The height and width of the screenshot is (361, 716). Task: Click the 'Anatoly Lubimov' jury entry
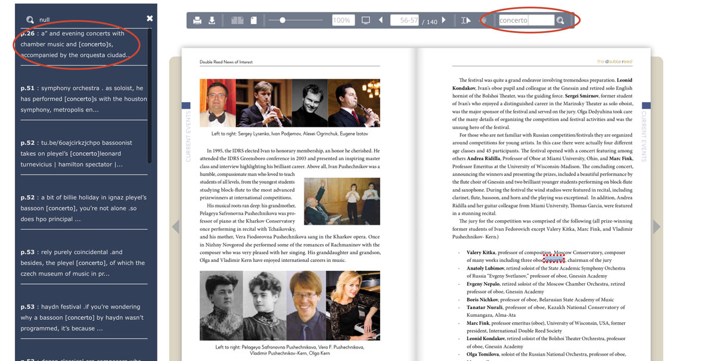546,272
